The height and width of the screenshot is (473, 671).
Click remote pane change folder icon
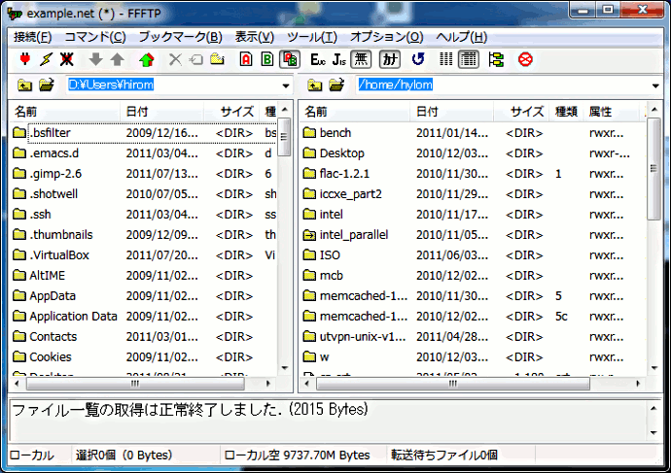(x=336, y=85)
